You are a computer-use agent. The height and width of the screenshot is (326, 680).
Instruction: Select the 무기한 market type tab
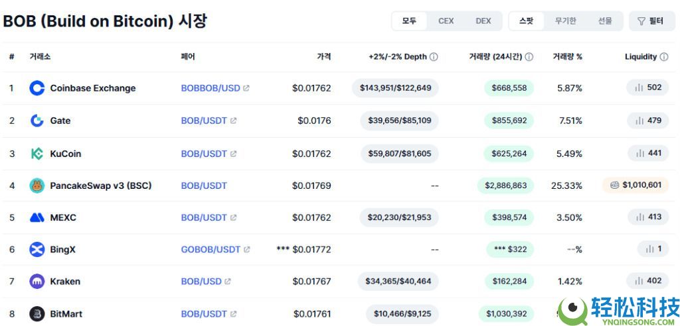565,21
